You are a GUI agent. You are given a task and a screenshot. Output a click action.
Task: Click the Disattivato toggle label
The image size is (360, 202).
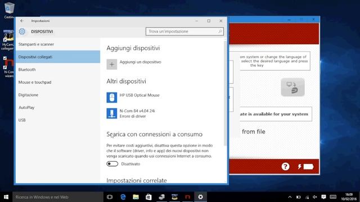click(130, 164)
